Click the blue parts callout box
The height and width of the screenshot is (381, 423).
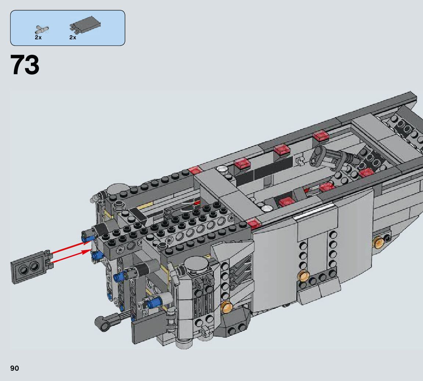(68, 28)
